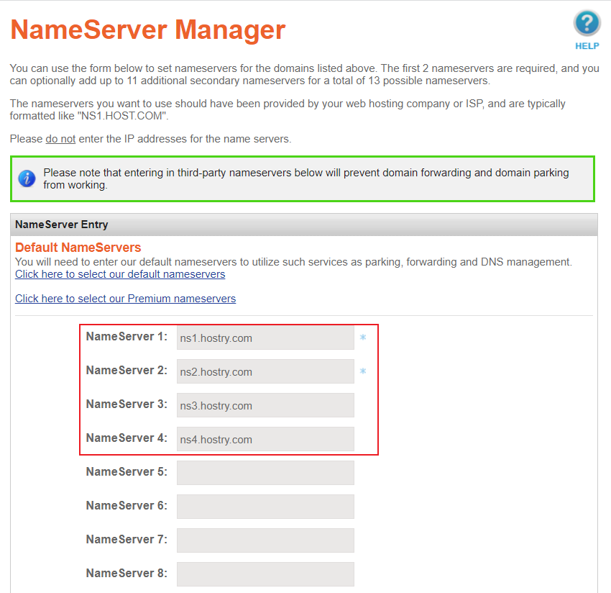Click the 'NameServer 7:' label

[127, 540]
